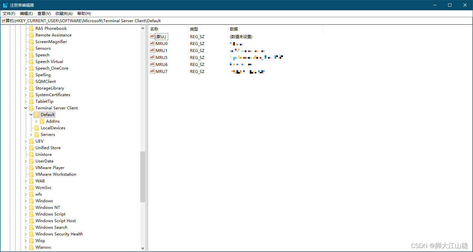The image size is (473, 252).
Task: Click the Terminal Server Client folder icon
Action: 31,108
